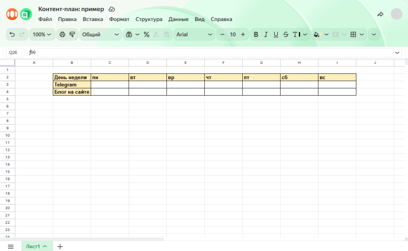Apply currency format to cell
Screen dimensions: 408x251
point(129,34)
